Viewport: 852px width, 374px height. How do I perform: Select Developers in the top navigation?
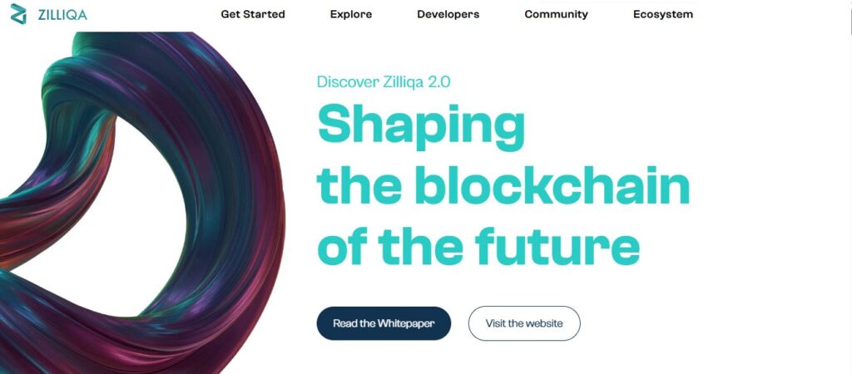(x=448, y=14)
